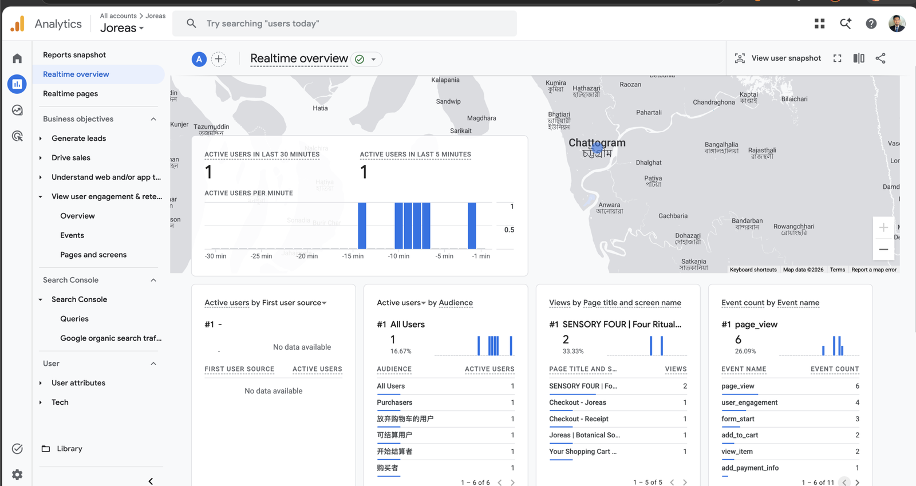916x486 pixels.
Task: Click the -1 min bar in chart
Action: 472,226
